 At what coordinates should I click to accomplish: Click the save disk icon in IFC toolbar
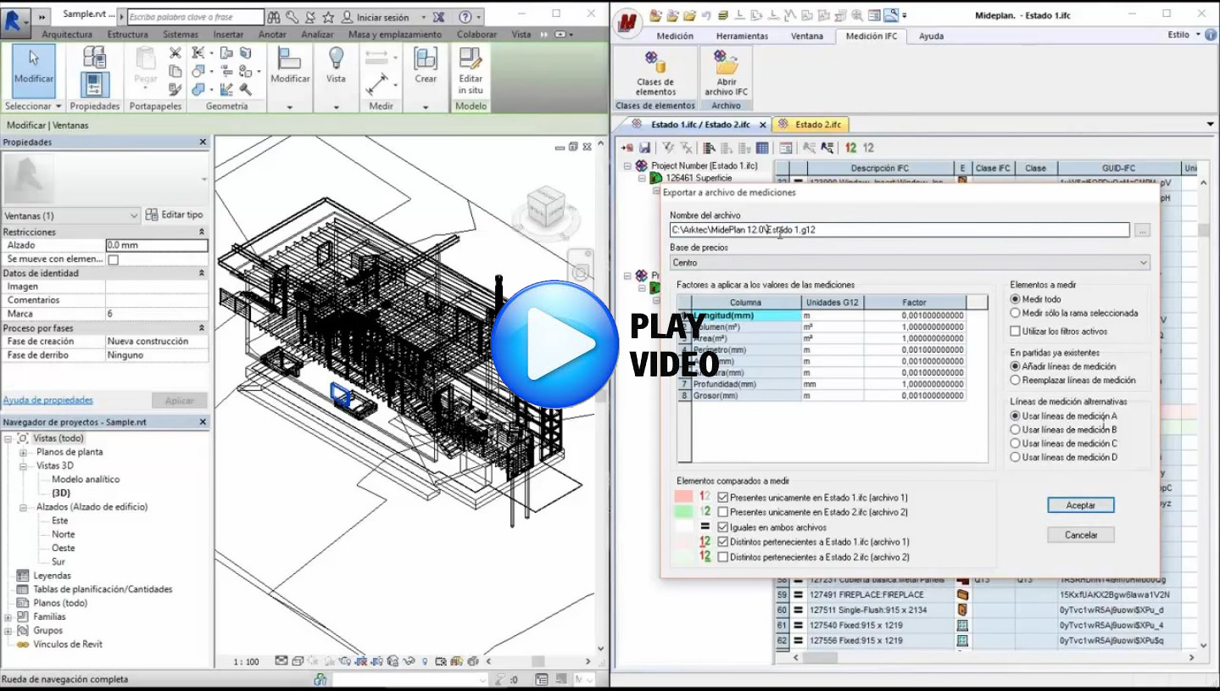[645, 148]
